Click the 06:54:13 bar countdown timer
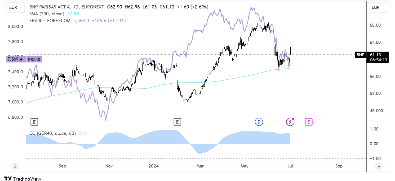Screen dimensions: 395x181 [378, 60]
